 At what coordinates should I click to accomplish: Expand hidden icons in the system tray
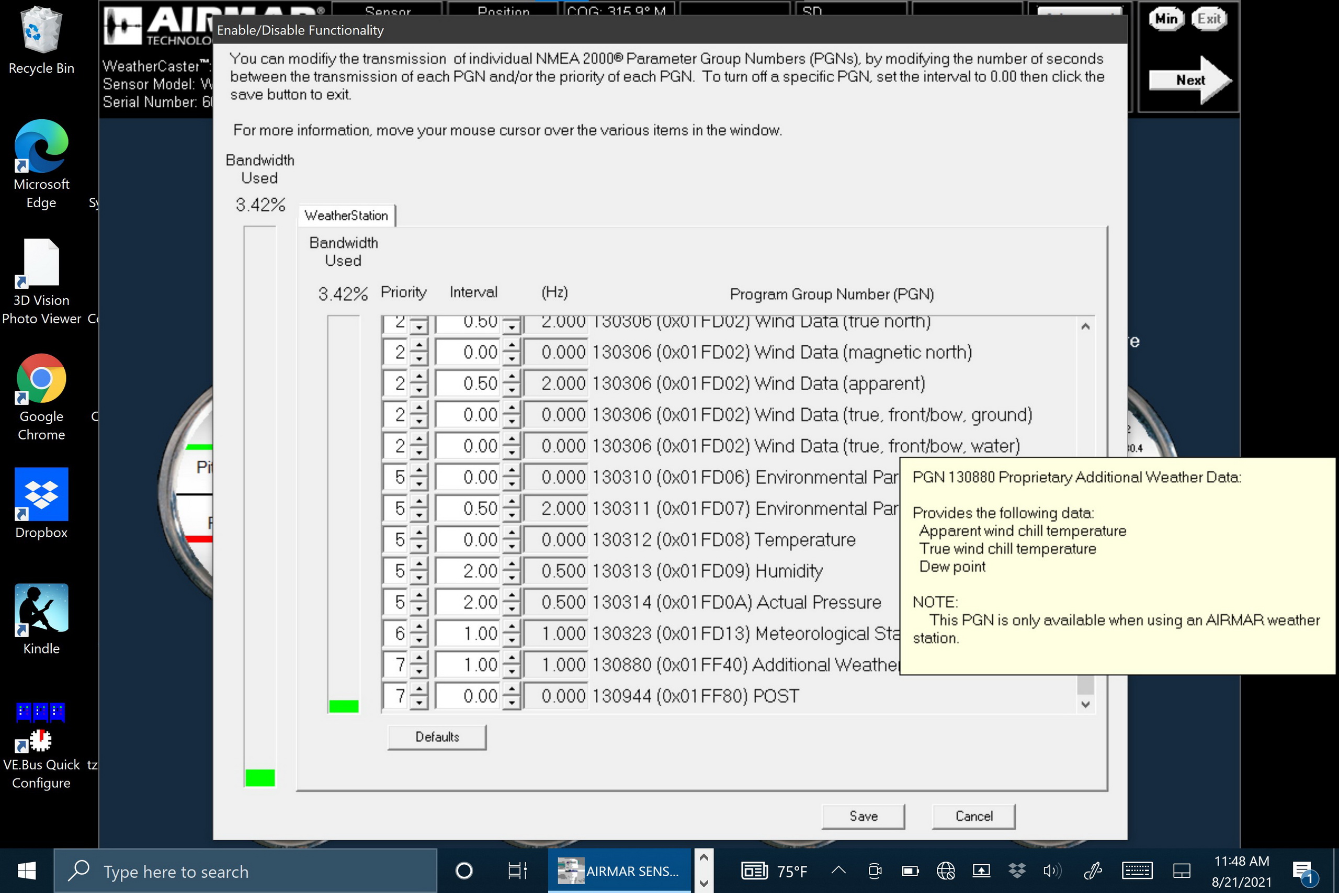pos(838,870)
